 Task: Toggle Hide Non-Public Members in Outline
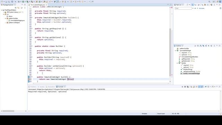208,46
